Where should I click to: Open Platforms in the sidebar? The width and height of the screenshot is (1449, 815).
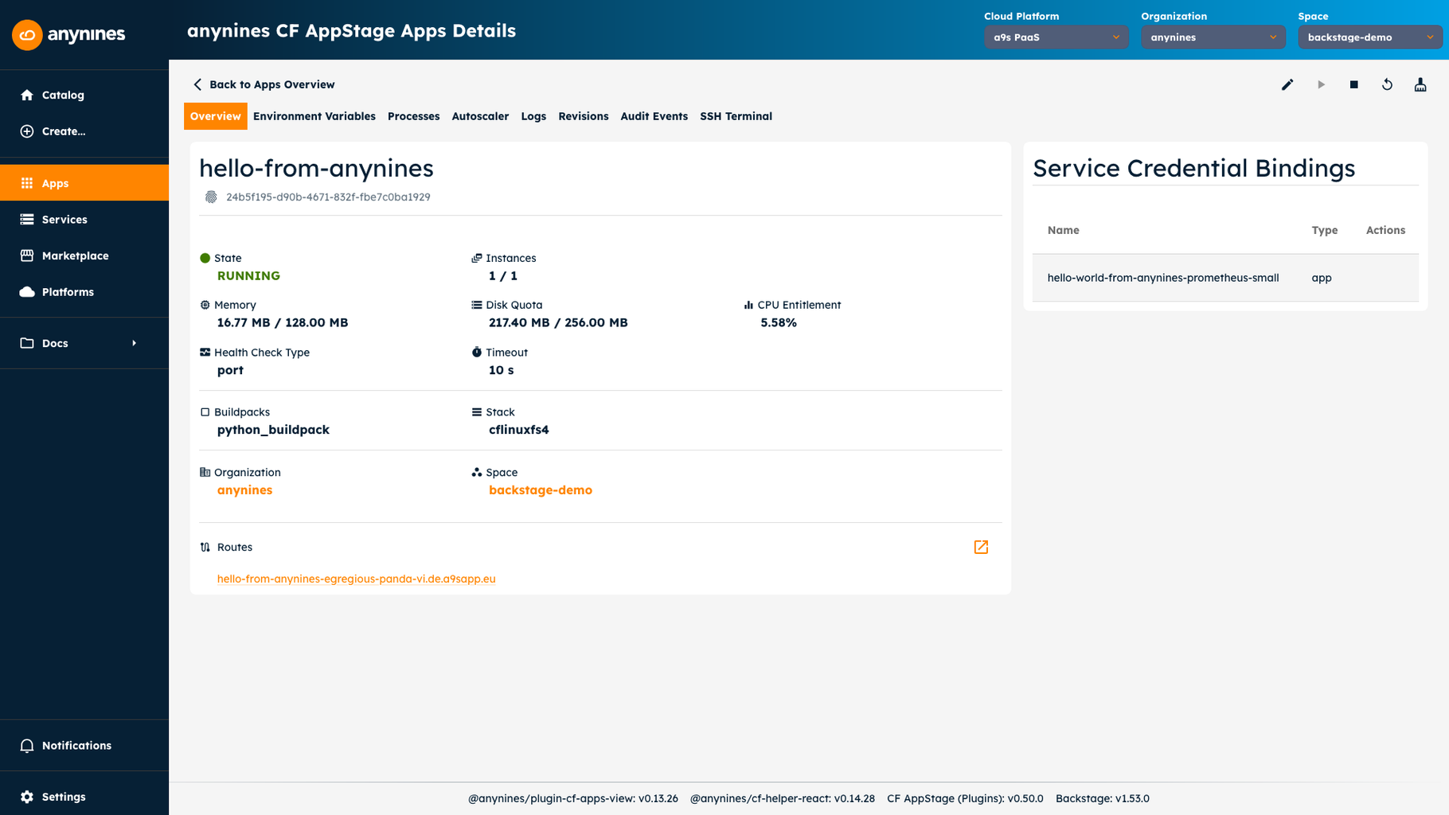pyautogui.click(x=84, y=292)
